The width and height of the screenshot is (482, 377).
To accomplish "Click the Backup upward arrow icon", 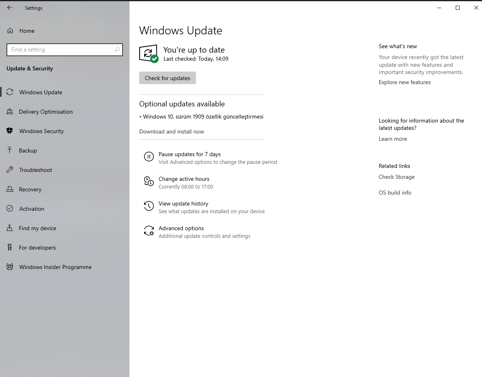I will click(10, 150).
